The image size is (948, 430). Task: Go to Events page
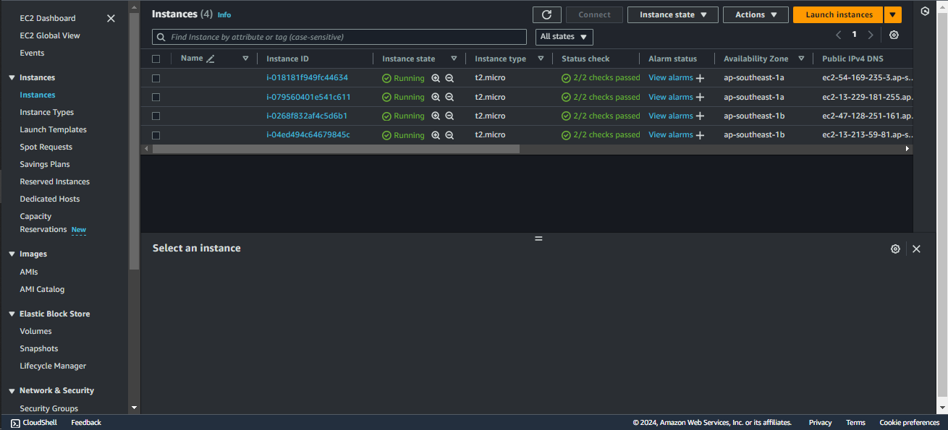[x=32, y=53]
